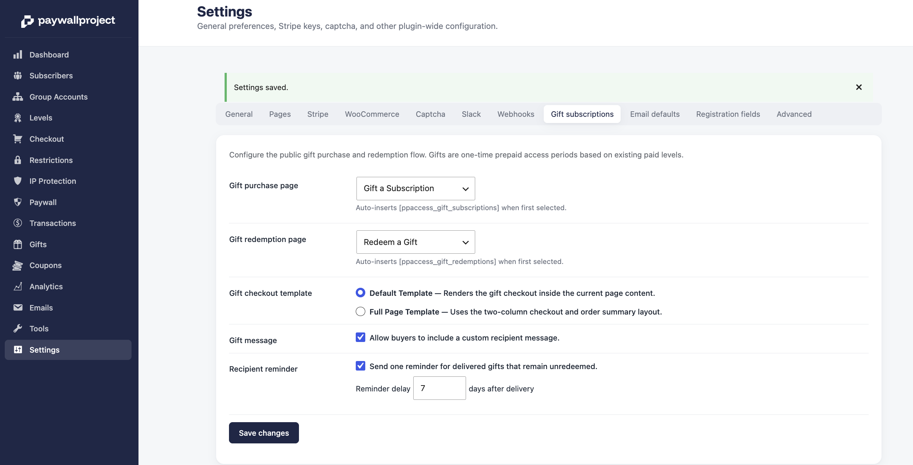
Task: Open Coupons from the sidebar label
Action: coord(45,265)
